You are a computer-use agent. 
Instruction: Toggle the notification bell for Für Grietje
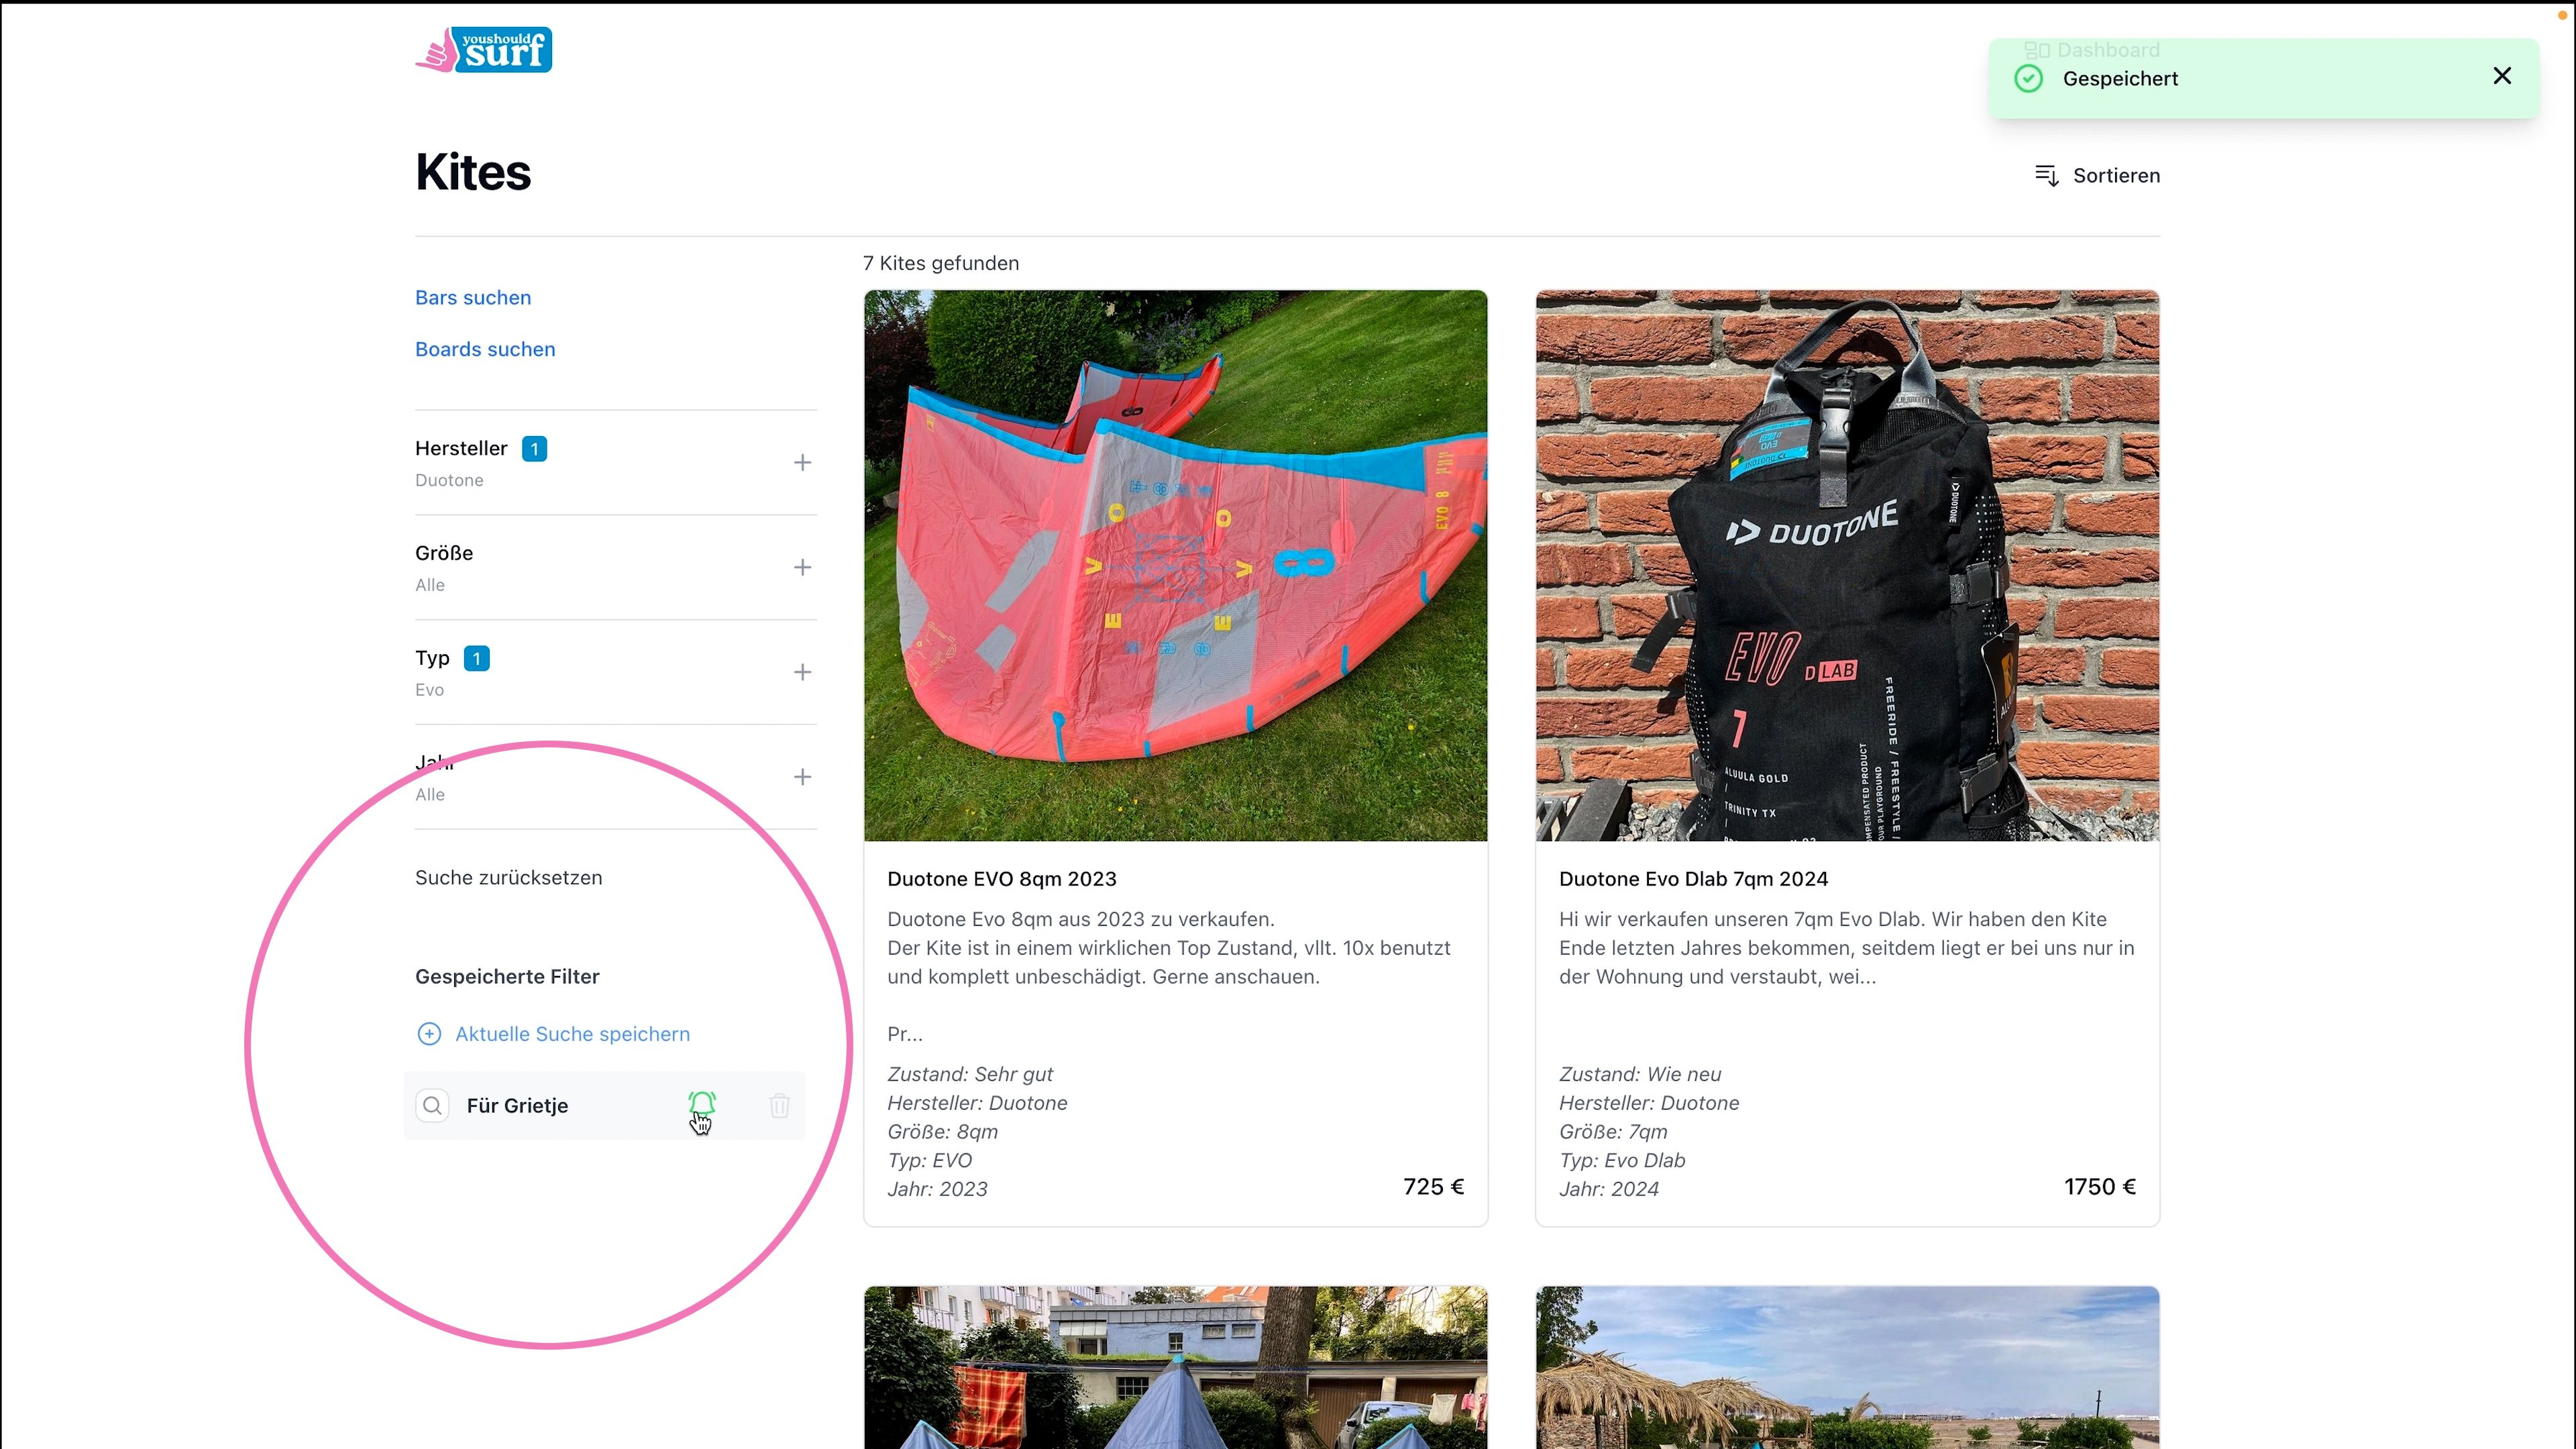coord(702,1105)
